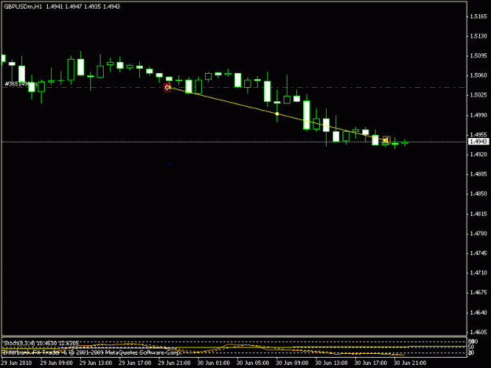The height and width of the screenshot is (368, 491).
Task: Click price level 1.4815 on axis
Action: click(x=478, y=214)
